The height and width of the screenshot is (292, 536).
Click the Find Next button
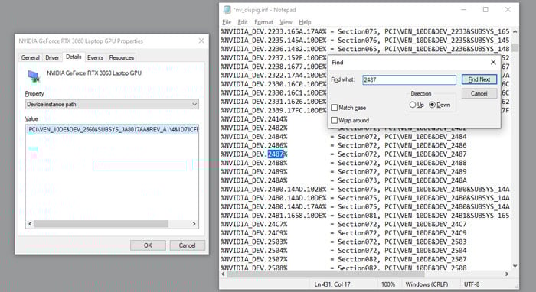[x=479, y=79]
